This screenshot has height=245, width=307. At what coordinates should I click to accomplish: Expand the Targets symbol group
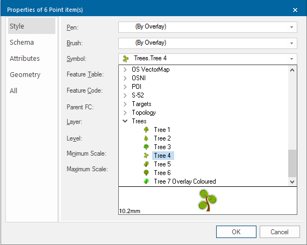(125, 104)
